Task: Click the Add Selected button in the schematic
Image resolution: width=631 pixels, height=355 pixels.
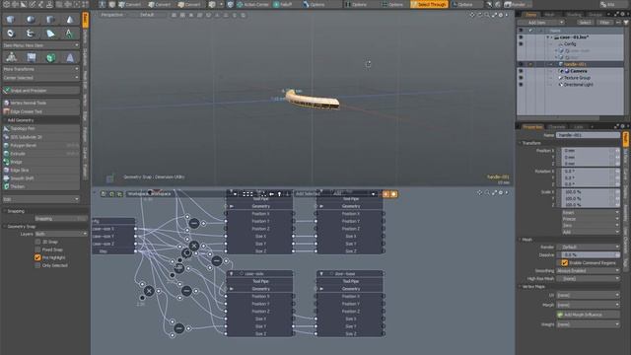Action: click(x=308, y=194)
